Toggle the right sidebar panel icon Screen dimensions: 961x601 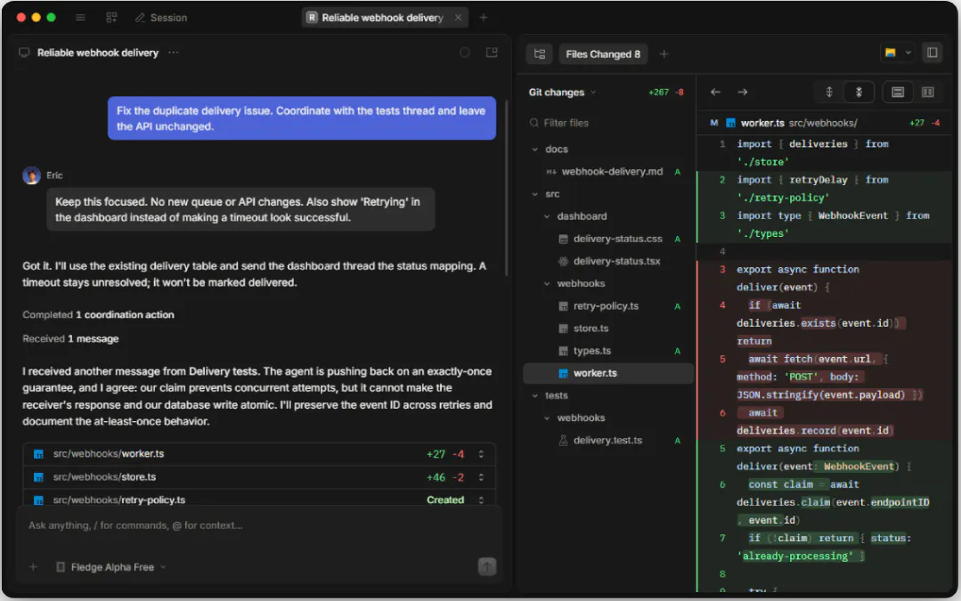coord(932,53)
